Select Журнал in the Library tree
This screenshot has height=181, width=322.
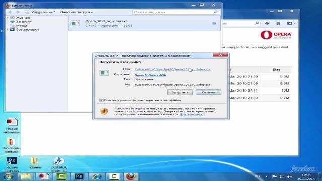(x=23, y=18)
